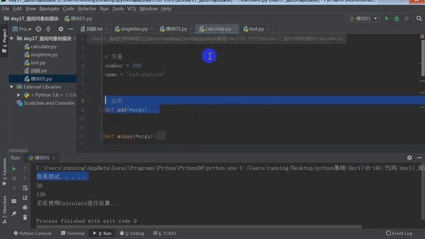The image size is (425, 239).
Task: Open Search Everywhere magnifier icon
Action: coord(419,19)
